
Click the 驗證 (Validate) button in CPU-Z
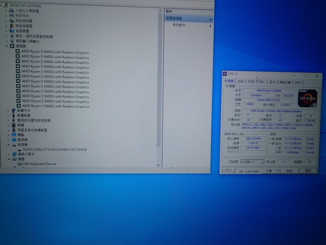(289, 171)
